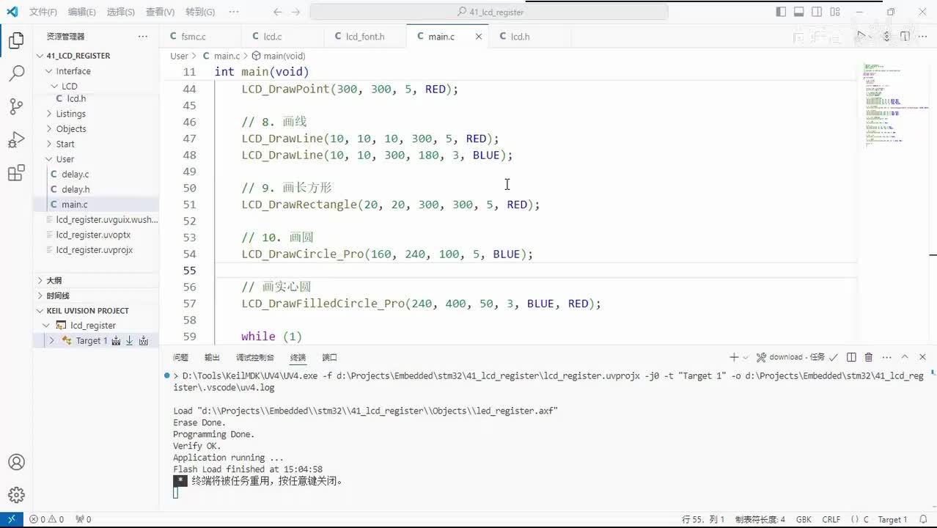Image resolution: width=937 pixels, height=528 pixels.
Task: Open the 查看(V) menu
Action: point(160,12)
